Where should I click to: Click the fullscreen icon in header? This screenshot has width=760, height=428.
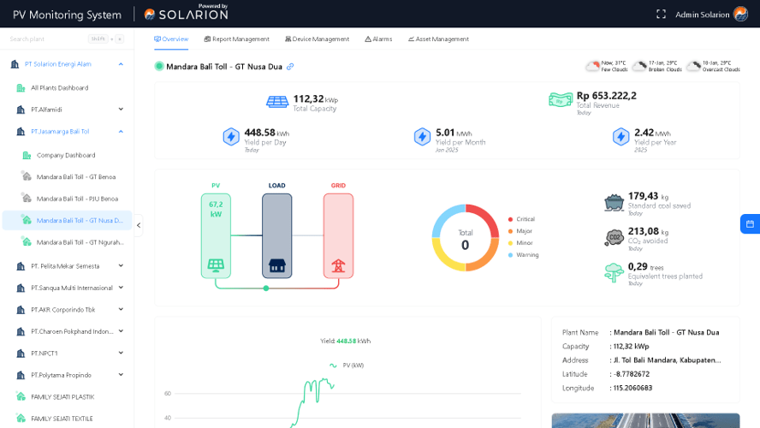[661, 14]
